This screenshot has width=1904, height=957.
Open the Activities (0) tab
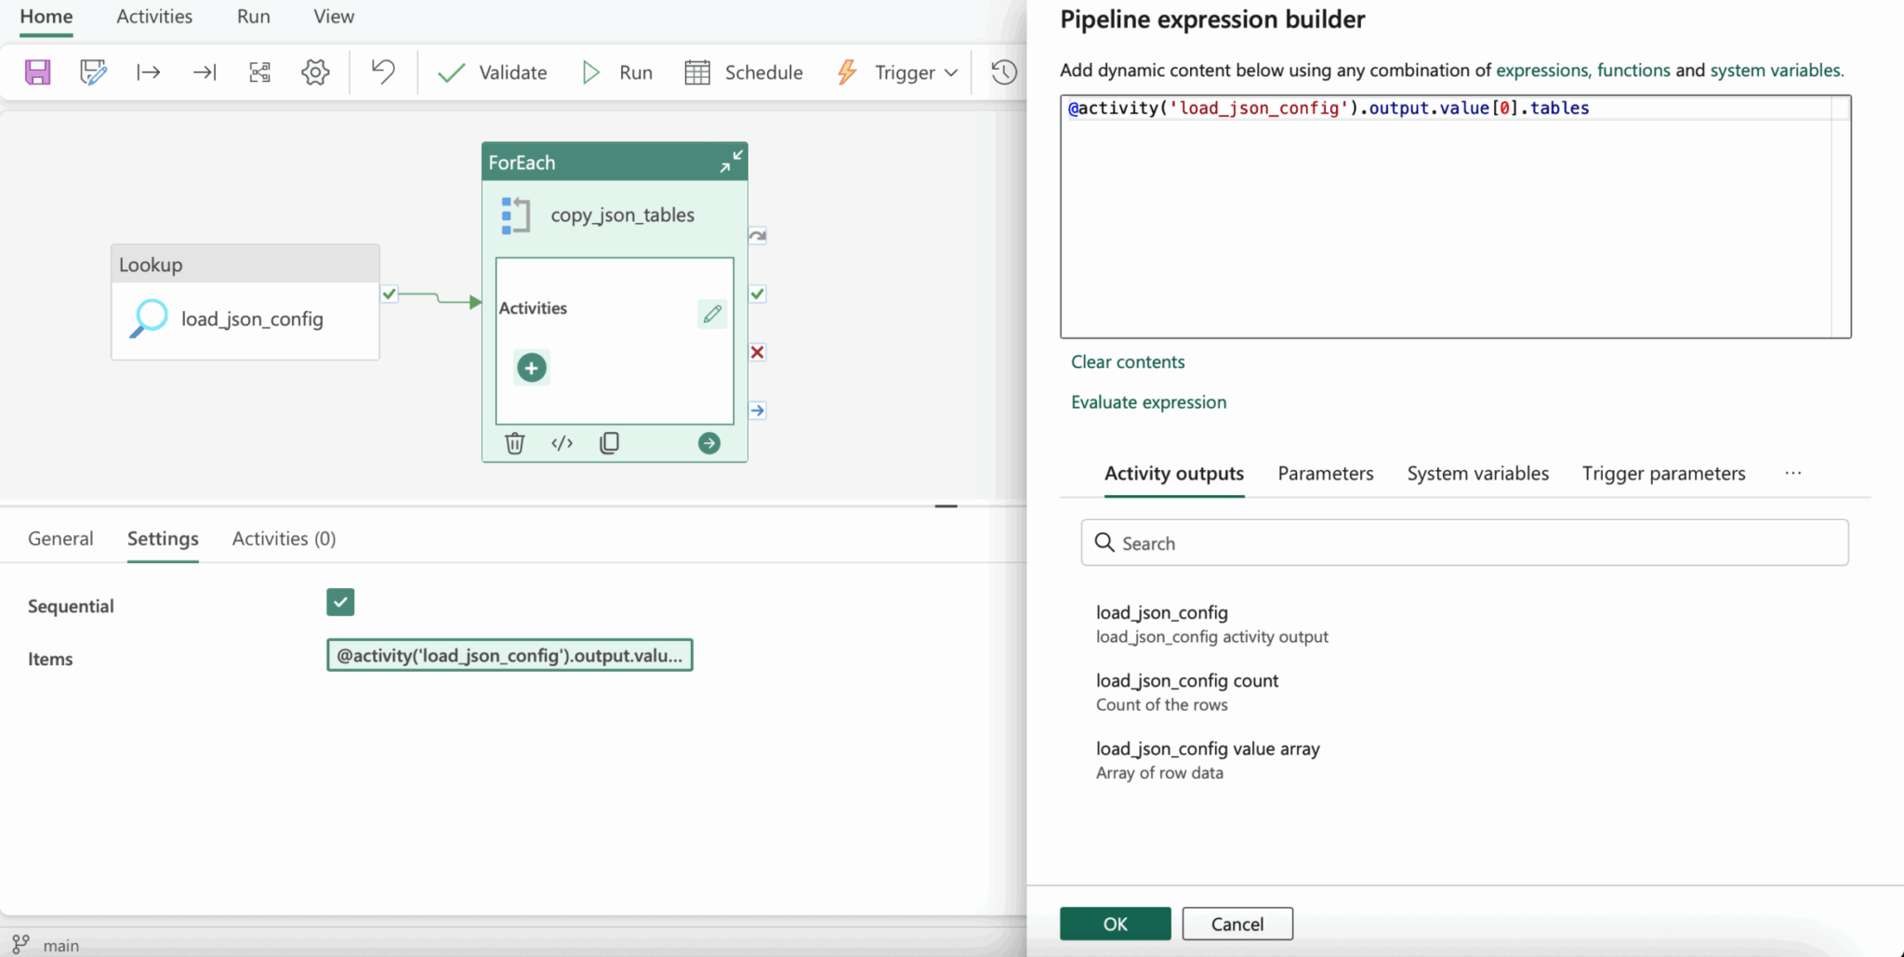284,539
